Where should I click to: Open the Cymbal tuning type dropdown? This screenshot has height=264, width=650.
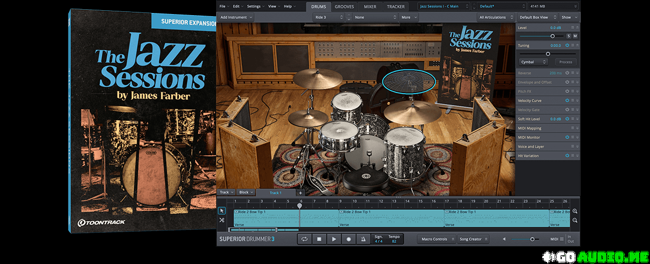(x=533, y=62)
